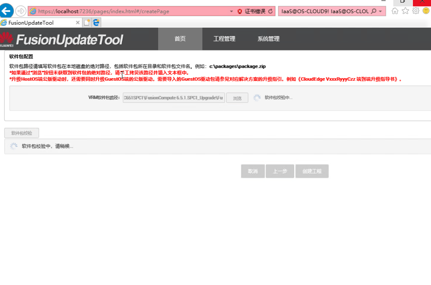Go back with the browser back arrow
Viewport: 431px width, 285px height.
[6, 11]
